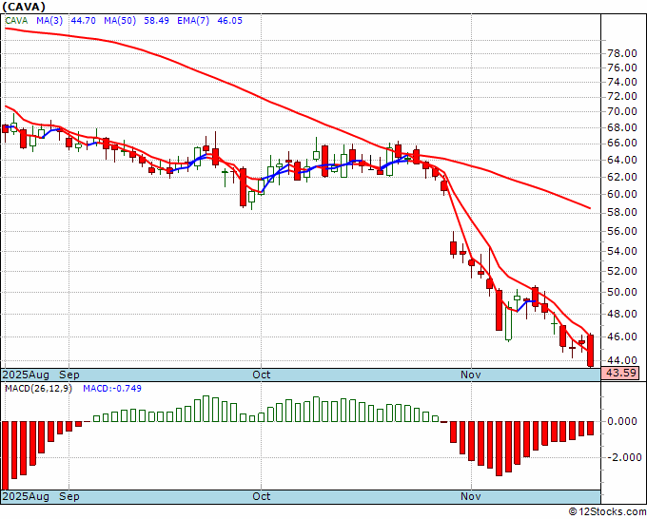Screen dimensions: 647x519
Task: Click the 68.00 price axis label
Action: pos(622,127)
